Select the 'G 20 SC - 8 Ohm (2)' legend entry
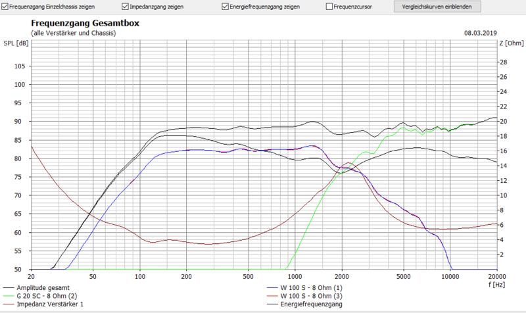The image size is (526, 313). click(x=47, y=296)
